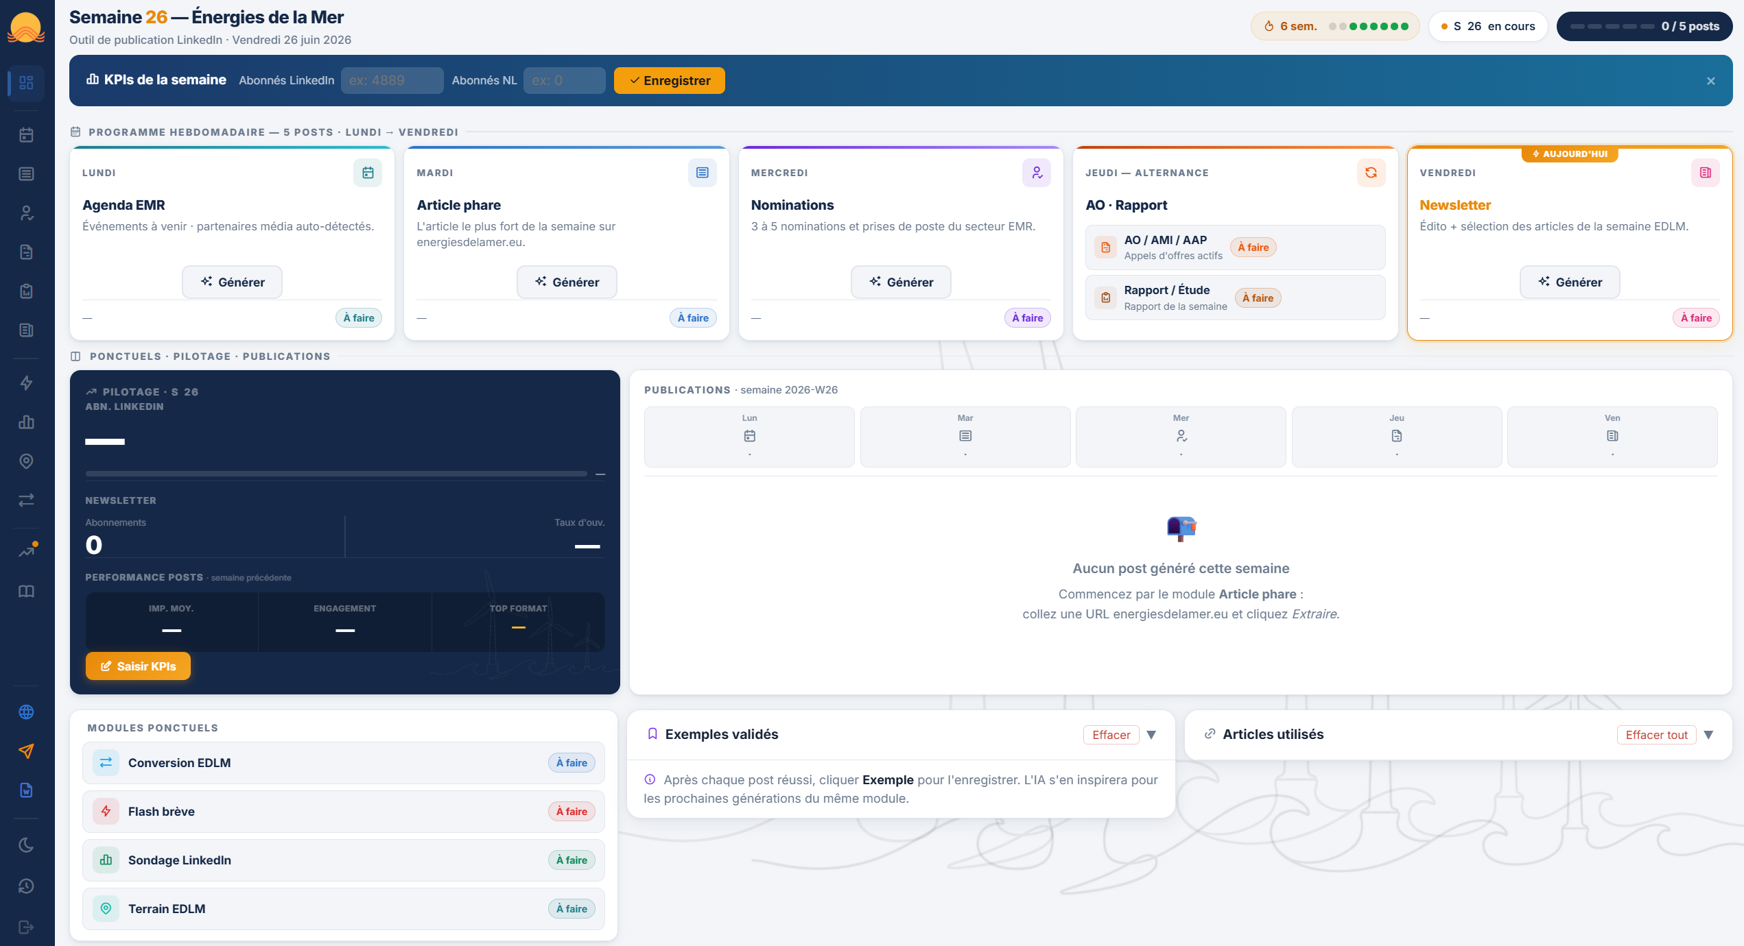Open the history clock icon in sidebar
The width and height of the screenshot is (1744, 946).
26,886
